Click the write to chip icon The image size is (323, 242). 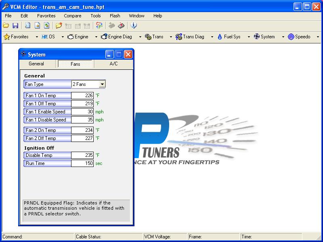tap(122, 25)
